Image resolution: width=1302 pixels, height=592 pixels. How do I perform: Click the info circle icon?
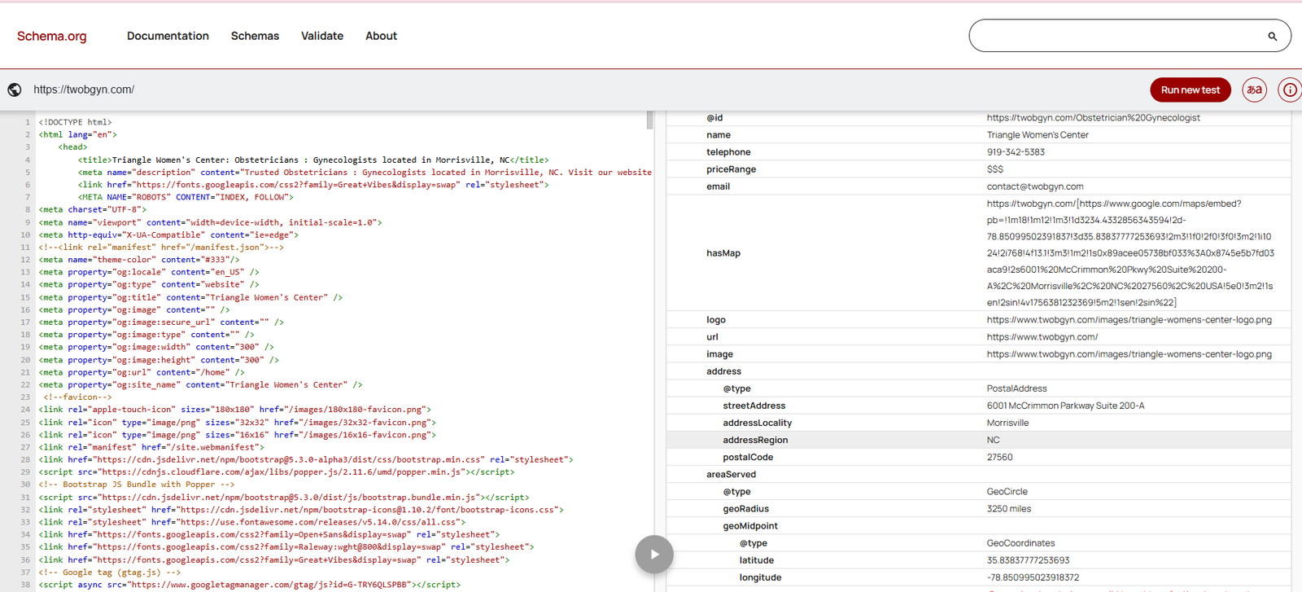pyautogui.click(x=1290, y=90)
